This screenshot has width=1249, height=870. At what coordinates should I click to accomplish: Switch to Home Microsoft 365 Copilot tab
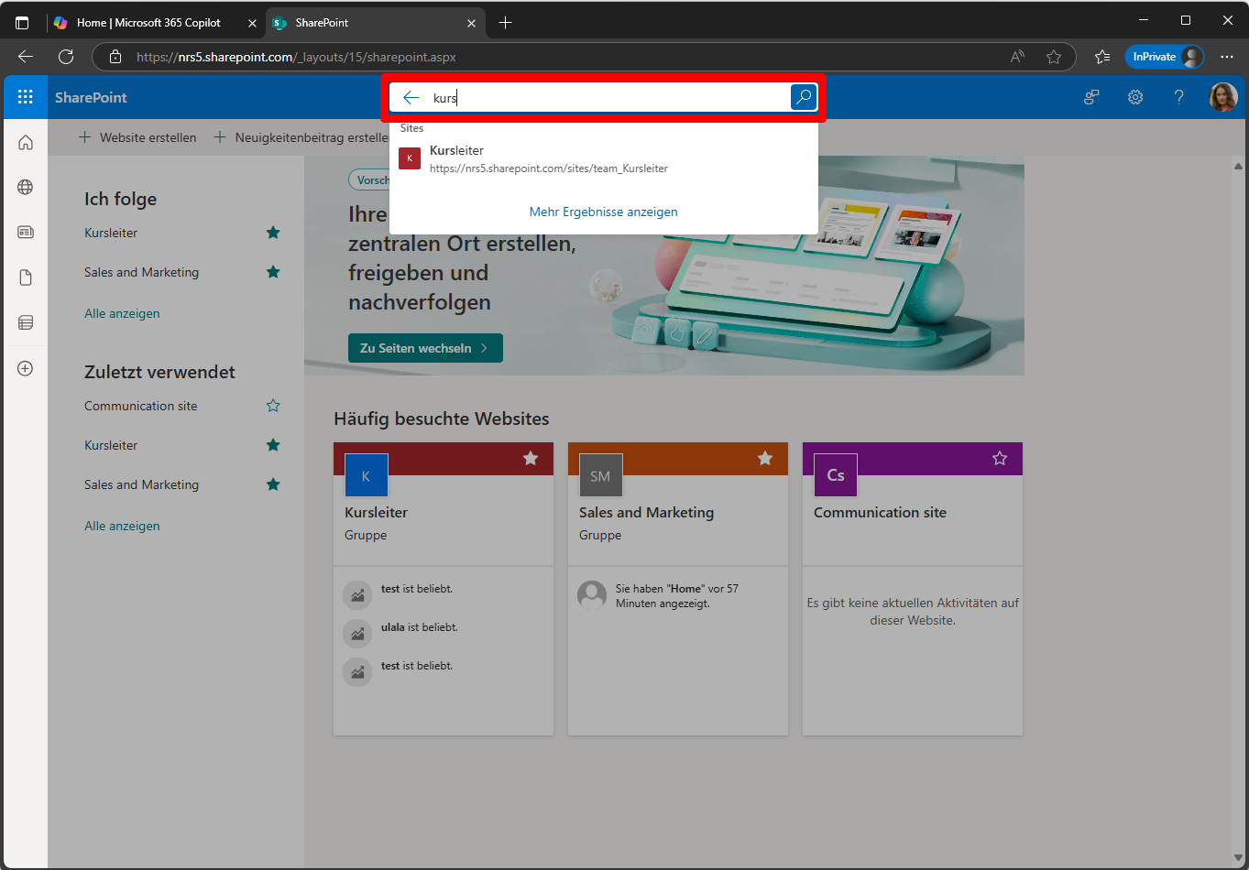(148, 23)
